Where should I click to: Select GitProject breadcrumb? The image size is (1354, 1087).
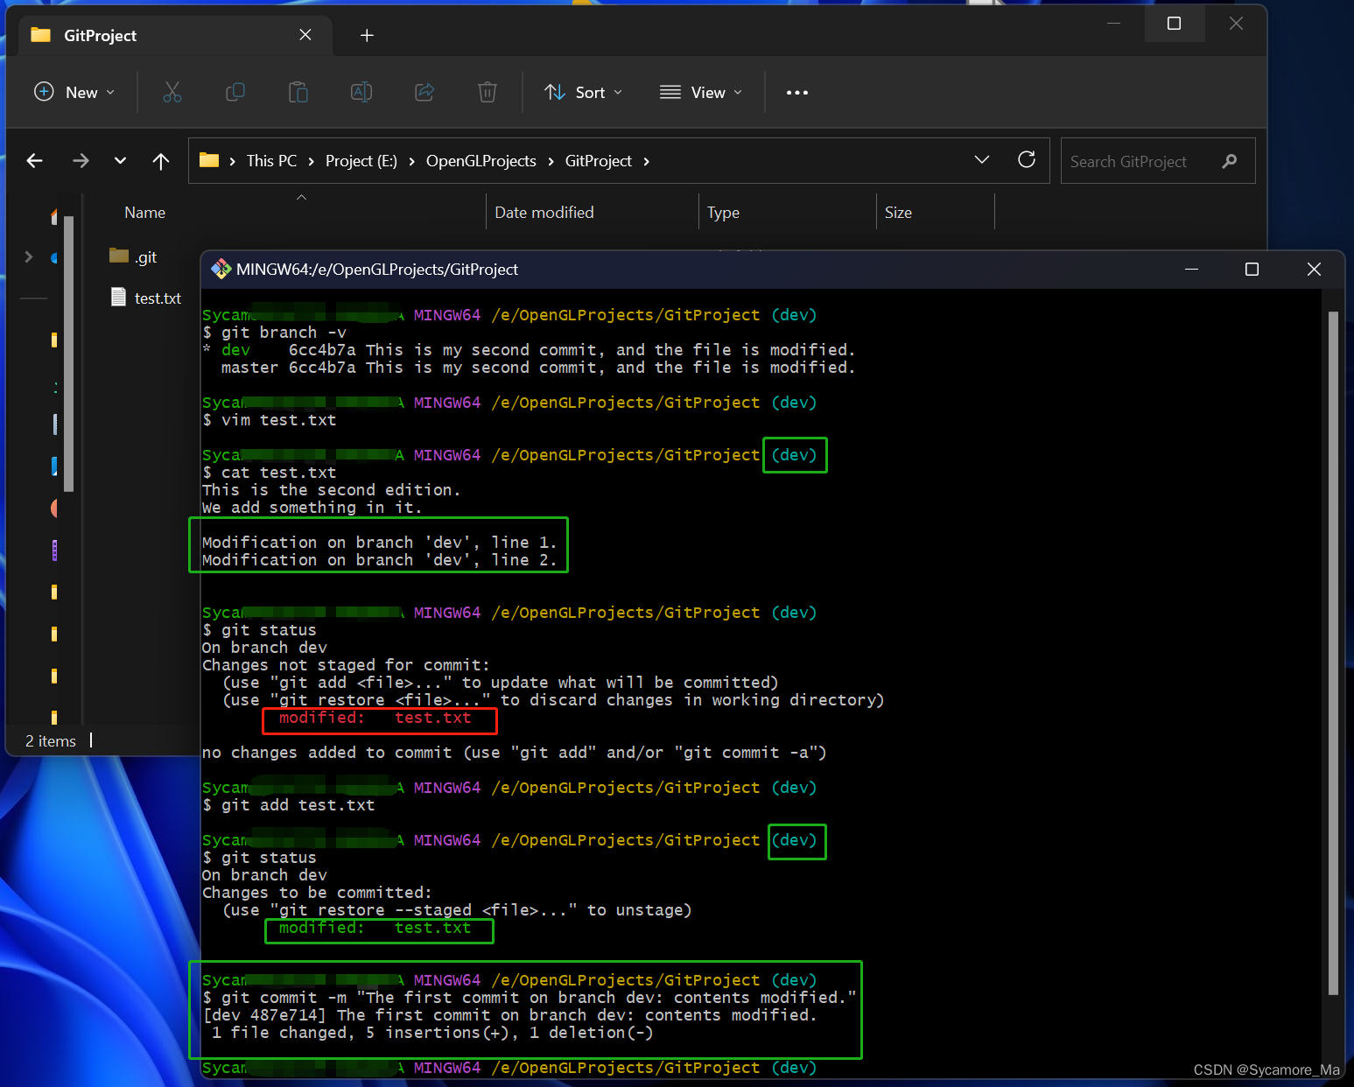(x=599, y=161)
